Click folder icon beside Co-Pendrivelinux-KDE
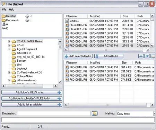 pos(14,72)
